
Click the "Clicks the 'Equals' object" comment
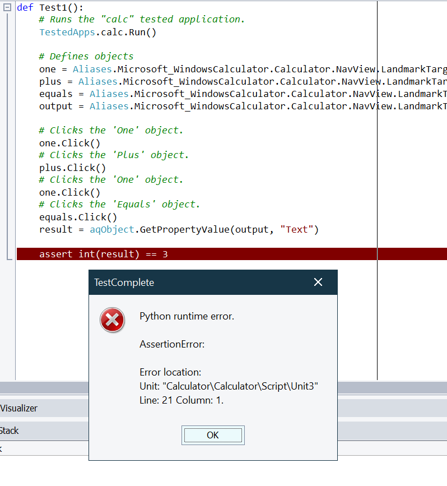tap(119, 205)
